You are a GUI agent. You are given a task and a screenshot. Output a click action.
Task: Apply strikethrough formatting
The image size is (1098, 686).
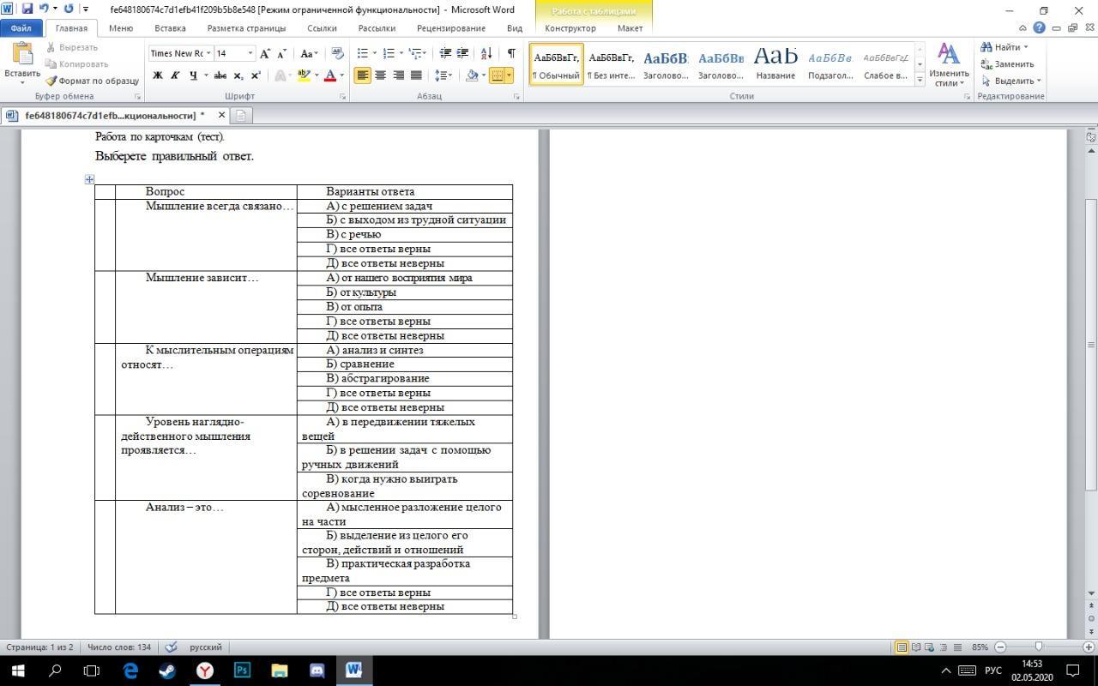[x=220, y=75]
